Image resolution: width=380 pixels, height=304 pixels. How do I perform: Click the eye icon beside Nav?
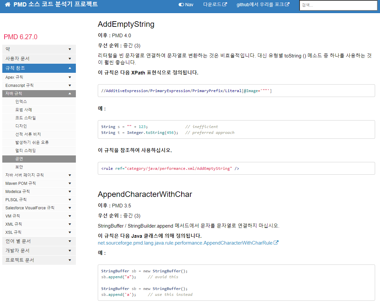pyautogui.click(x=181, y=5)
